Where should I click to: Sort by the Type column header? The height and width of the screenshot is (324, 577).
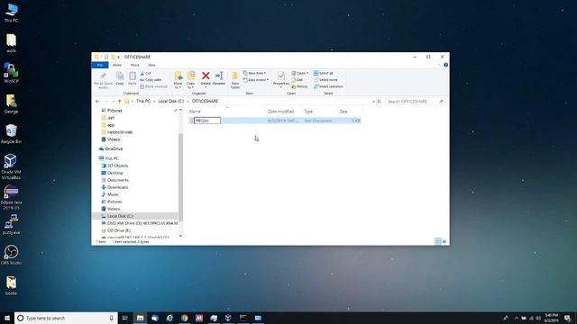click(320, 112)
